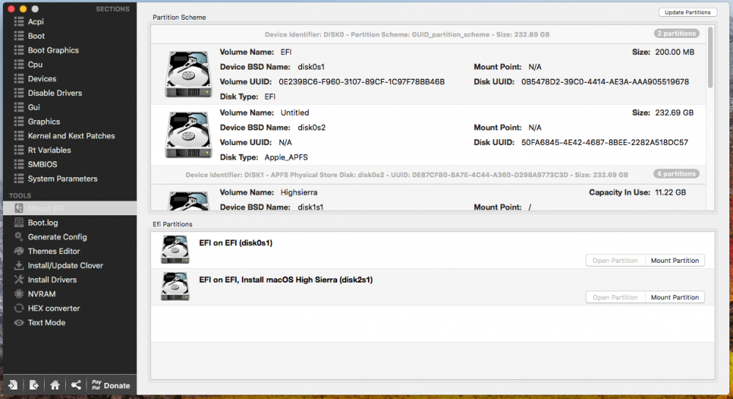This screenshot has width=733, height=399.
Task: Click the Update Partitions button
Action: (x=688, y=12)
